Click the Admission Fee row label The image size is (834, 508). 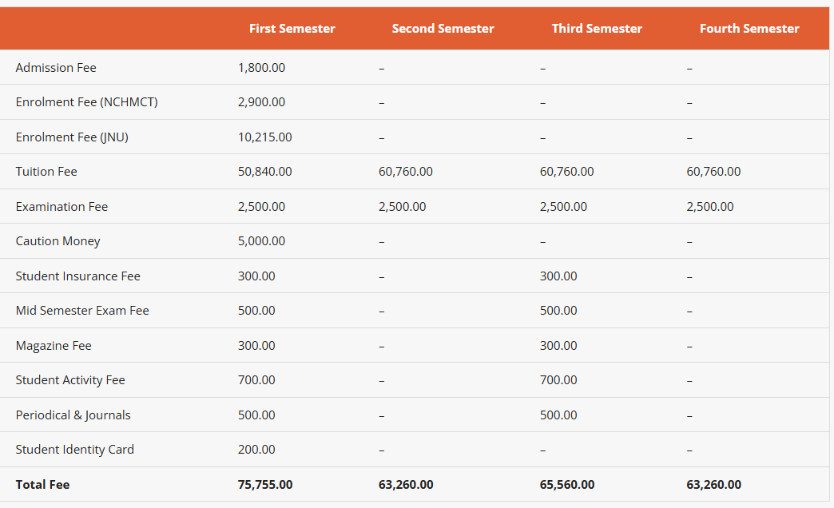(56, 68)
